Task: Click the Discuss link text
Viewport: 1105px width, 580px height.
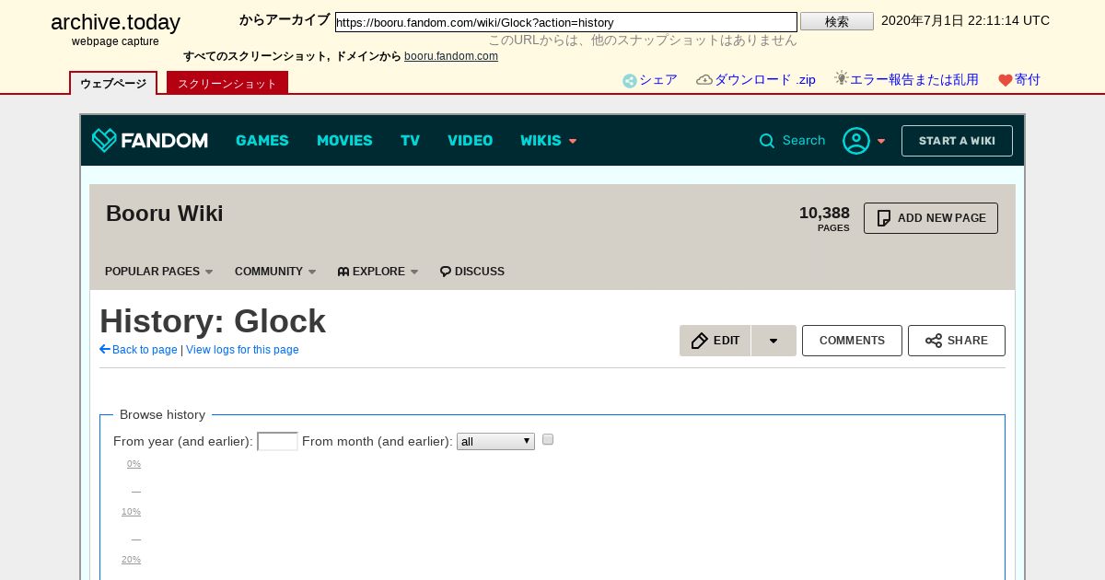Action: pos(480,272)
